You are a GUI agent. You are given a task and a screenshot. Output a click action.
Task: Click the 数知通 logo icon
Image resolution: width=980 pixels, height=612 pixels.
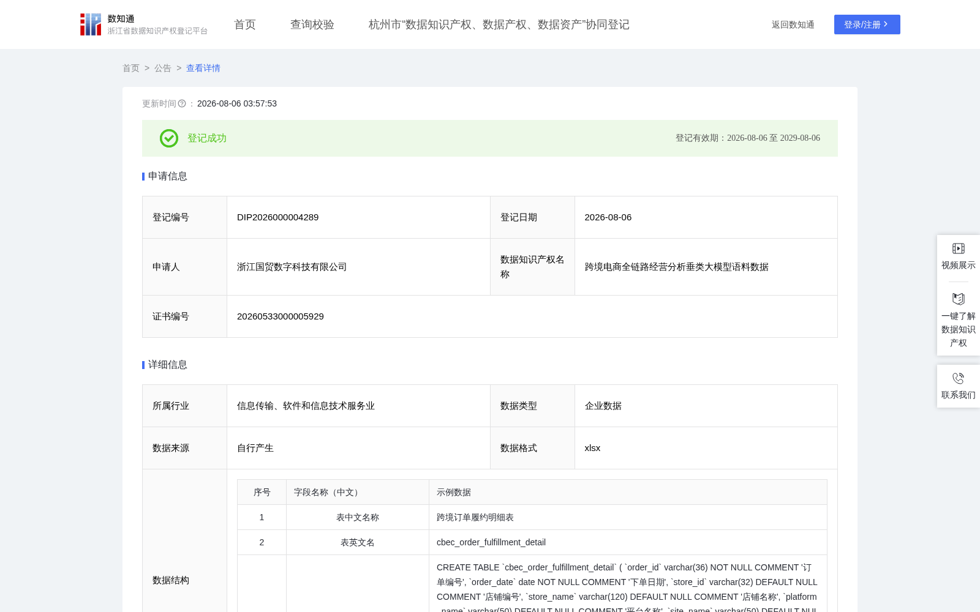click(91, 24)
